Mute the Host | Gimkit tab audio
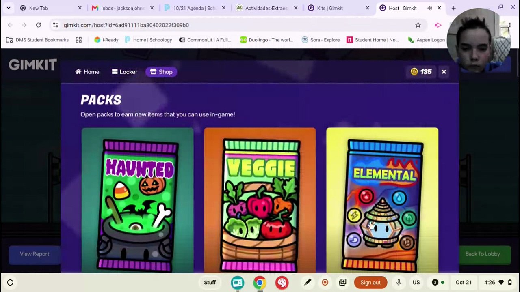The width and height of the screenshot is (520, 292). [x=430, y=8]
